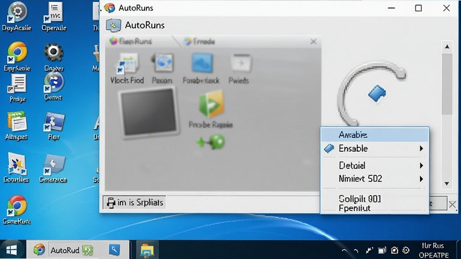
Task: Click the camera tray icon
Action: 394,250
